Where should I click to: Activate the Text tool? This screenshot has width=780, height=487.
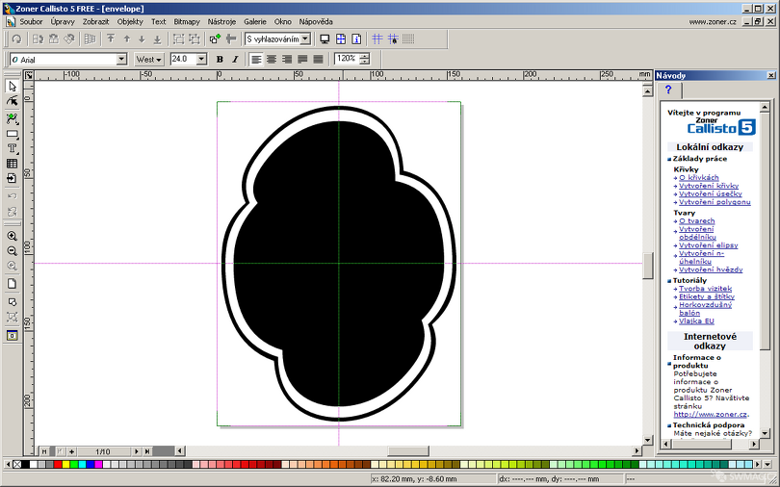coord(13,148)
